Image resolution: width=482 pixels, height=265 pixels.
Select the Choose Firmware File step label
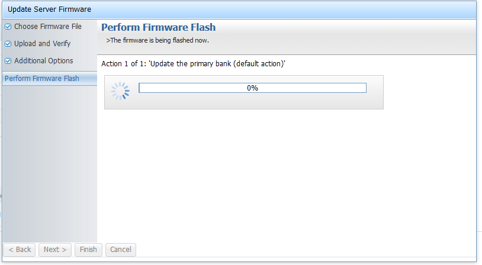click(48, 27)
